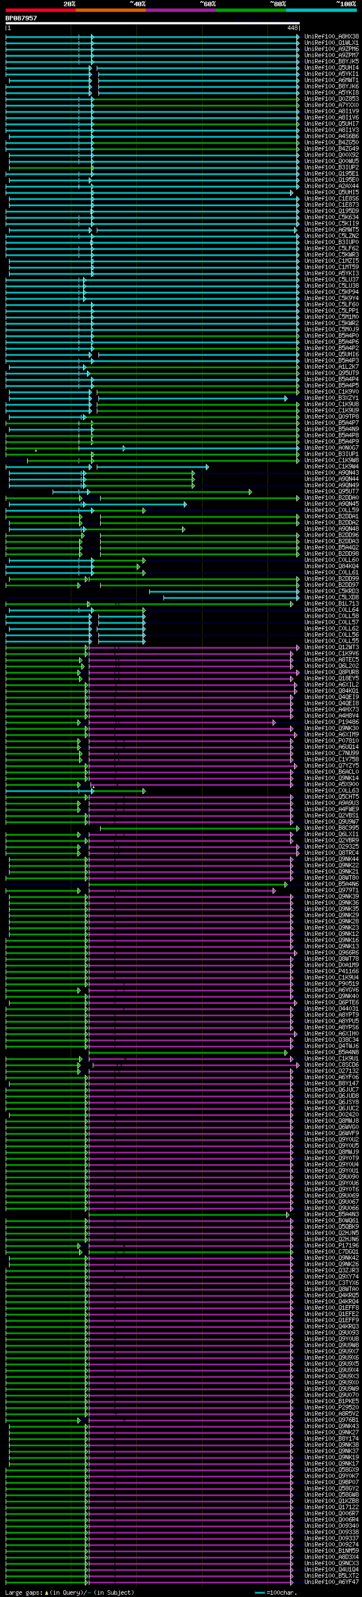Select the hit label UniRef100_Q09TP8
The height and width of the screenshot is (1597, 362).
[331, 416]
